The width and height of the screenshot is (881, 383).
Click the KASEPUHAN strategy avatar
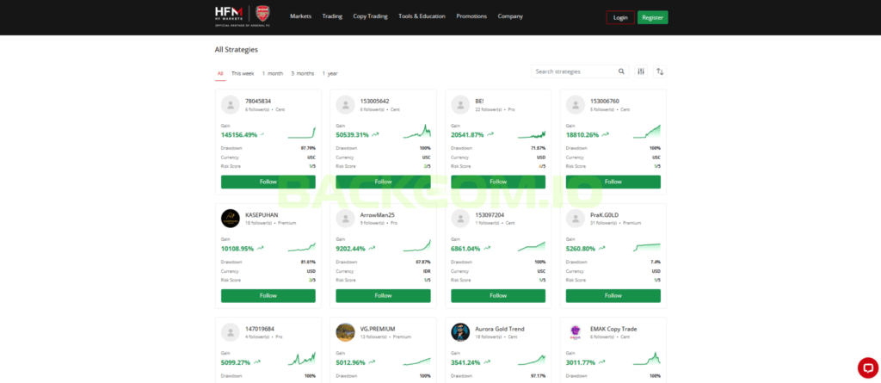click(x=230, y=218)
